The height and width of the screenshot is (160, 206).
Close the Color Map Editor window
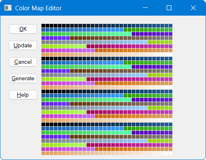pyautogui.click(x=193, y=8)
